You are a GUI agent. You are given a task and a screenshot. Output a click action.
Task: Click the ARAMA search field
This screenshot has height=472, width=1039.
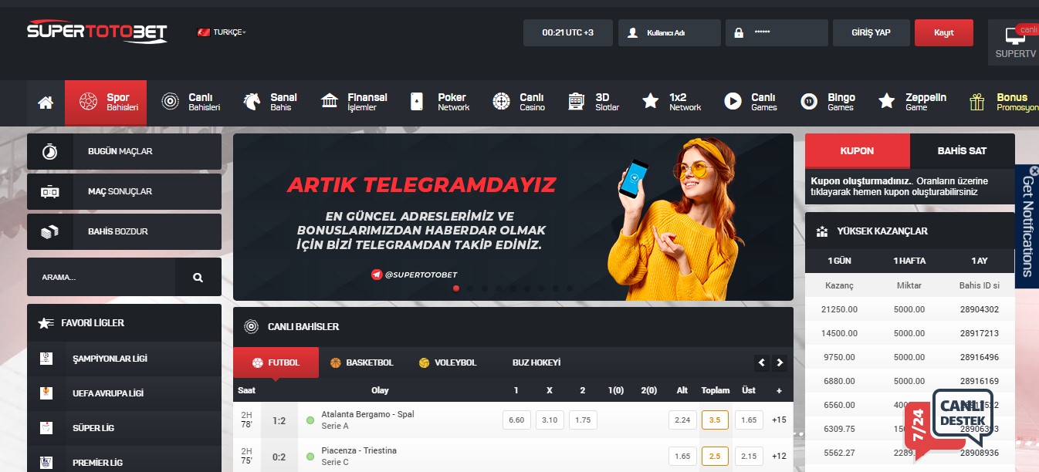click(x=101, y=277)
